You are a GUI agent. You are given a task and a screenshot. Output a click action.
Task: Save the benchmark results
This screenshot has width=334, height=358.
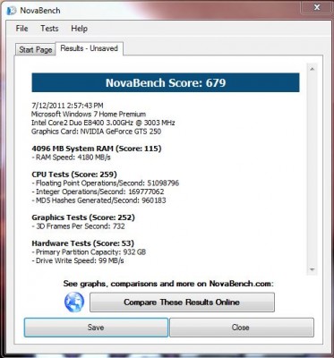tap(96, 328)
